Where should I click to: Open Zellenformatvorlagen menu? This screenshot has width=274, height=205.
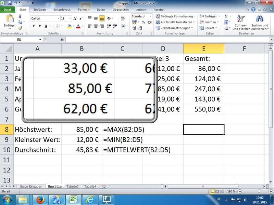tap(174, 28)
